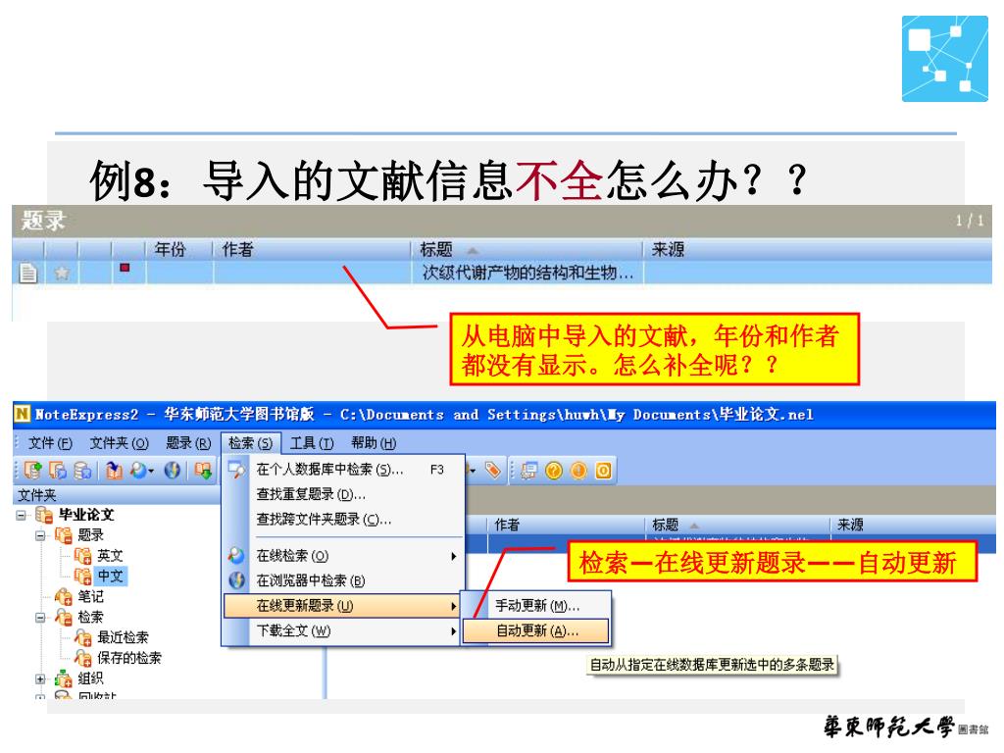Click the import records toolbar icon

[x=114, y=471]
